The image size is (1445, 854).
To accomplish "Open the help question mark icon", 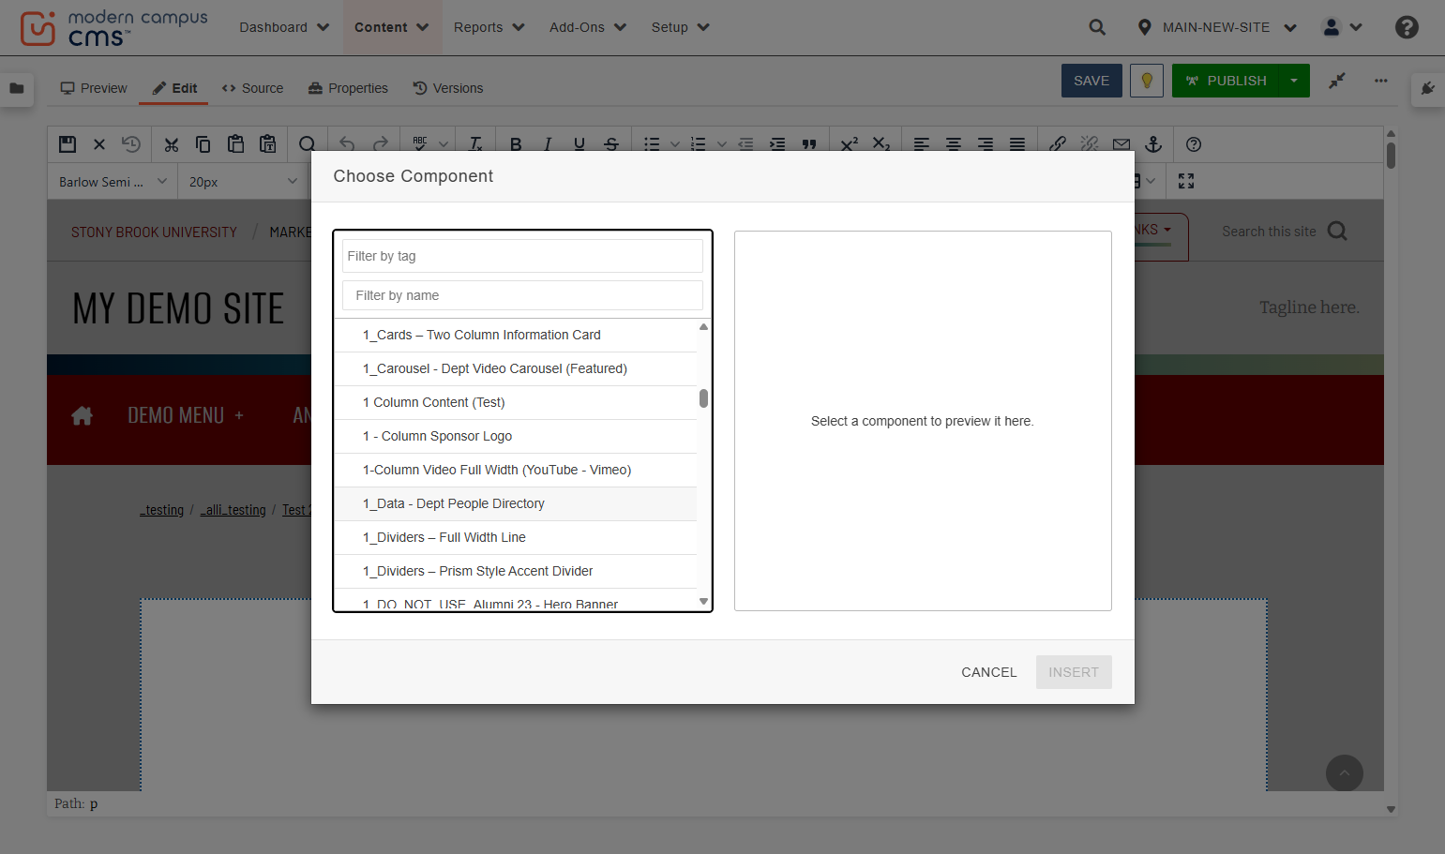I will 1407,27.
